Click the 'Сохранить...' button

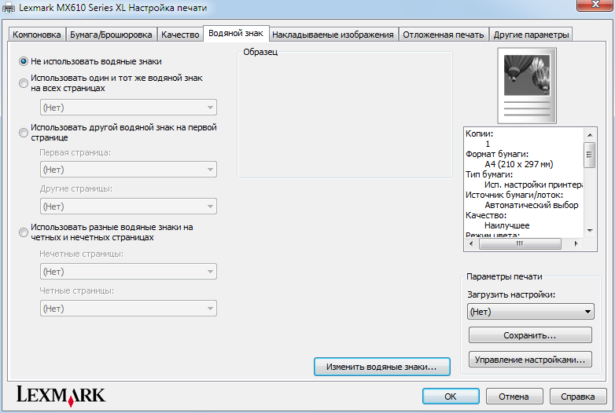click(530, 335)
